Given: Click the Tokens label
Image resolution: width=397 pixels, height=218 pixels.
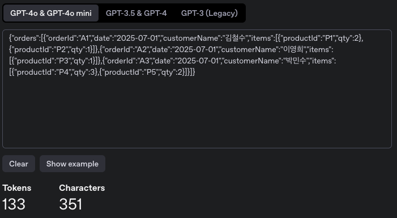Looking at the screenshot, I should click(x=17, y=188).
